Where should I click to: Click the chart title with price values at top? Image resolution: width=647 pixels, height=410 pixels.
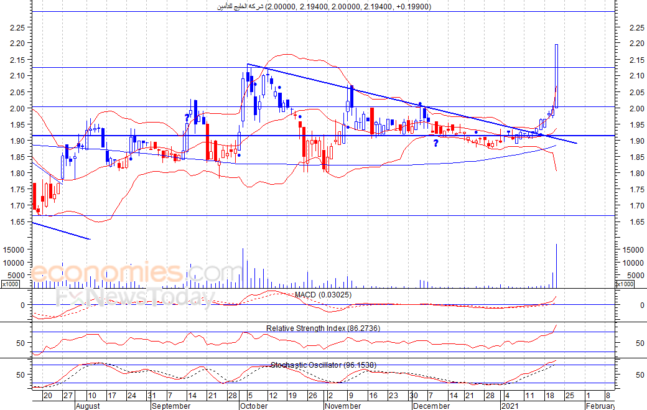(323, 6)
